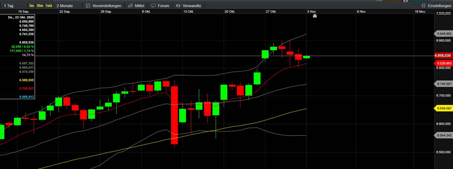Click the green 42,650 / 0,64 % change

pyautogui.click(x=22, y=47)
